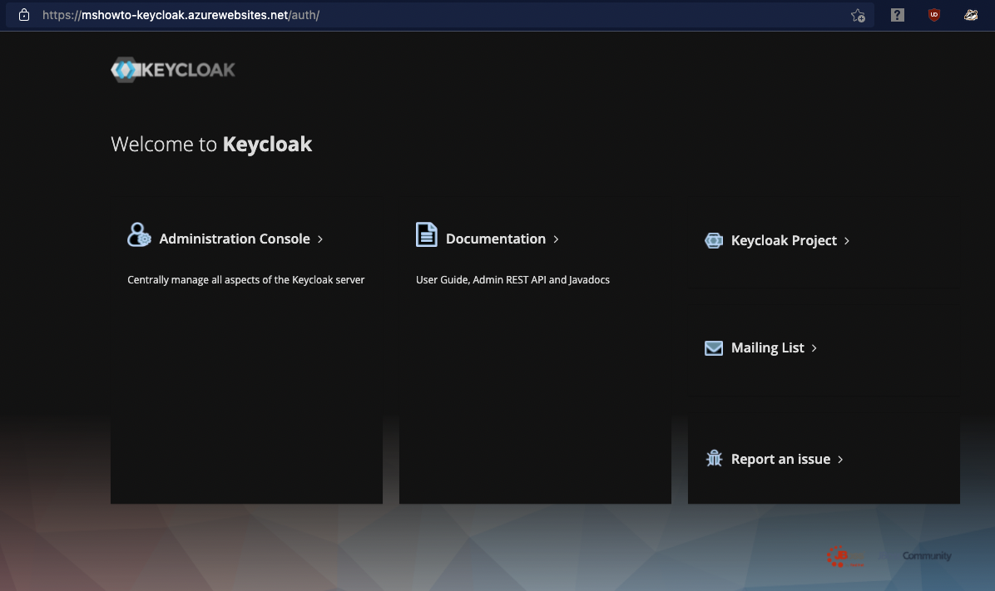The height and width of the screenshot is (591, 995).
Task: Click "Centrally manage all aspects of the Keycloak server"
Action: tap(245, 279)
